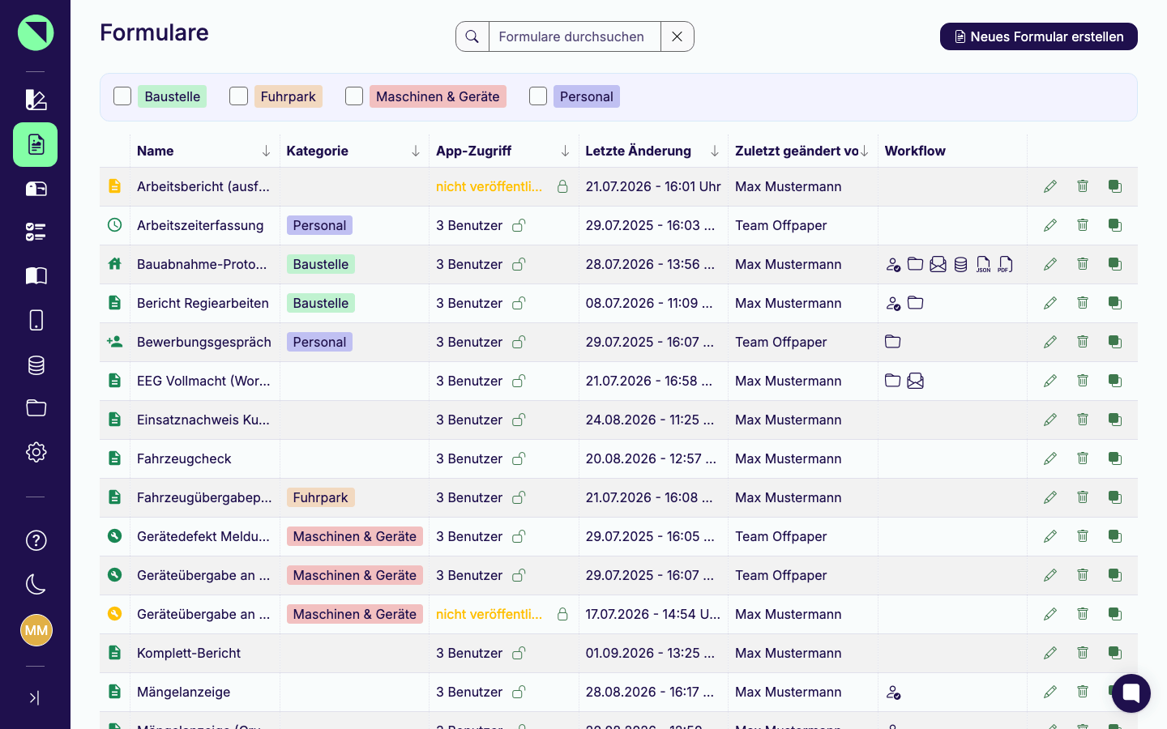Click nicht veröffentlicht status in Arbeitsbericht row
Screen dimensions: 1167x729
tap(489, 186)
